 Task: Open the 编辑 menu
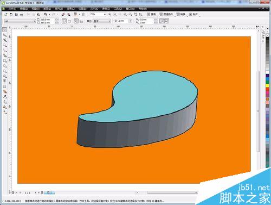24,9
